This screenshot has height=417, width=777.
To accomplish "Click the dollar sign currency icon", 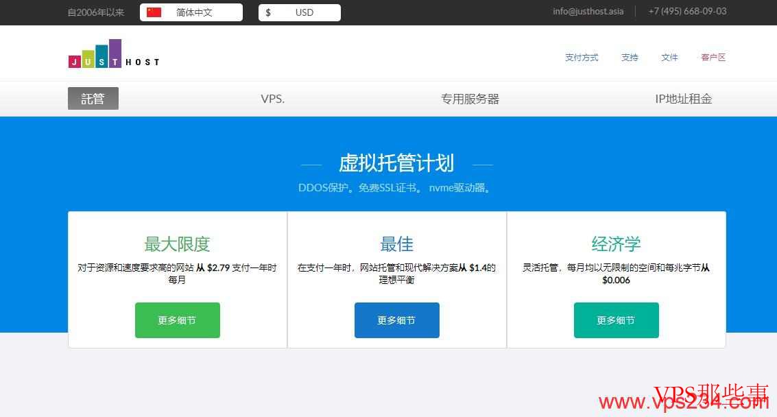I will 268,12.
